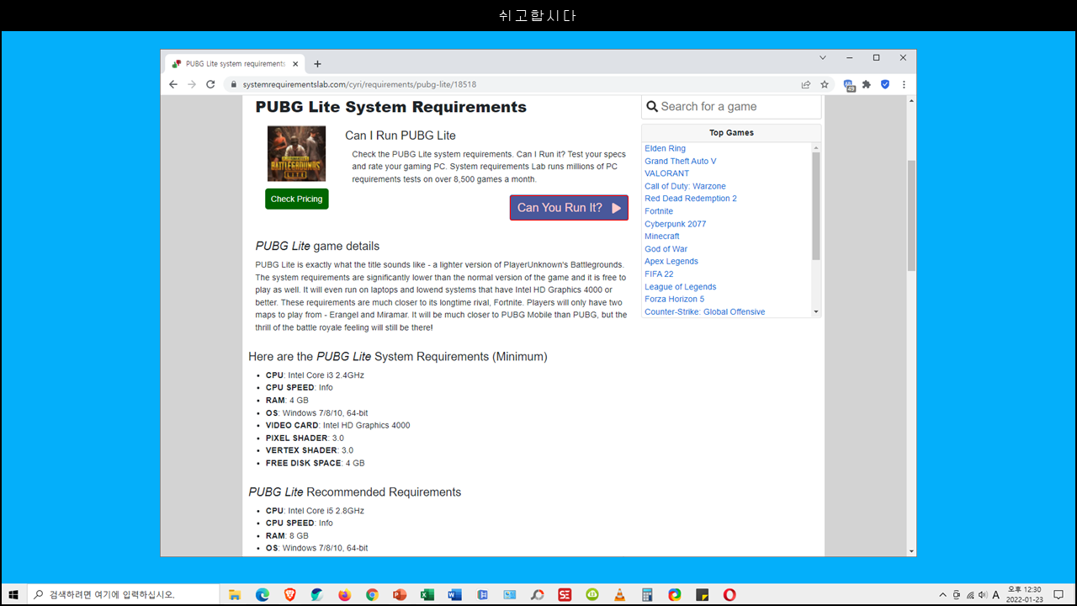The image size is (1077, 606).
Task: Click the PUBG Lite cover thumbnail
Action: (x=296, y=153)
